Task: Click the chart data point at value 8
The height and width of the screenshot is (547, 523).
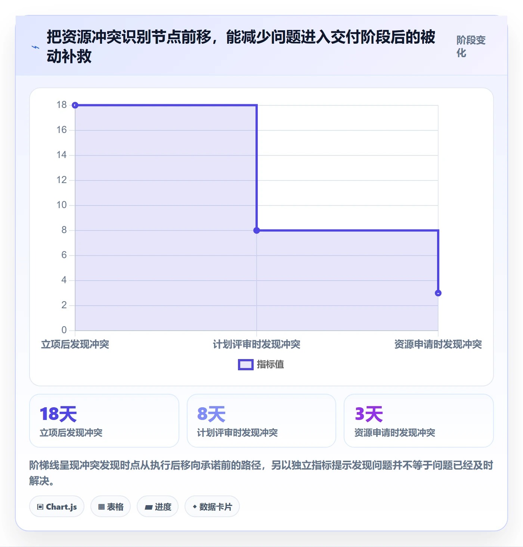Action: (x=257, y=231)
